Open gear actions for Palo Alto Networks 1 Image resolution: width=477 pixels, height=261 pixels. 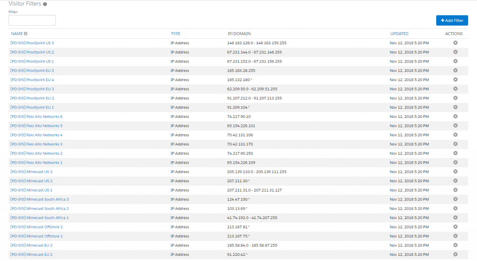pos(455,163)
